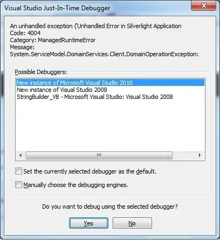Enable Set the currently selected debugger as default
This screenshot has width=220, height=240.
pos(18,171)
